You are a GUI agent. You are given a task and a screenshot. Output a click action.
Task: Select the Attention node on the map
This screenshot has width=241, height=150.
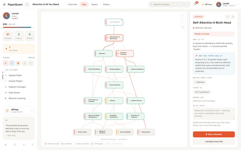[103, 54]
